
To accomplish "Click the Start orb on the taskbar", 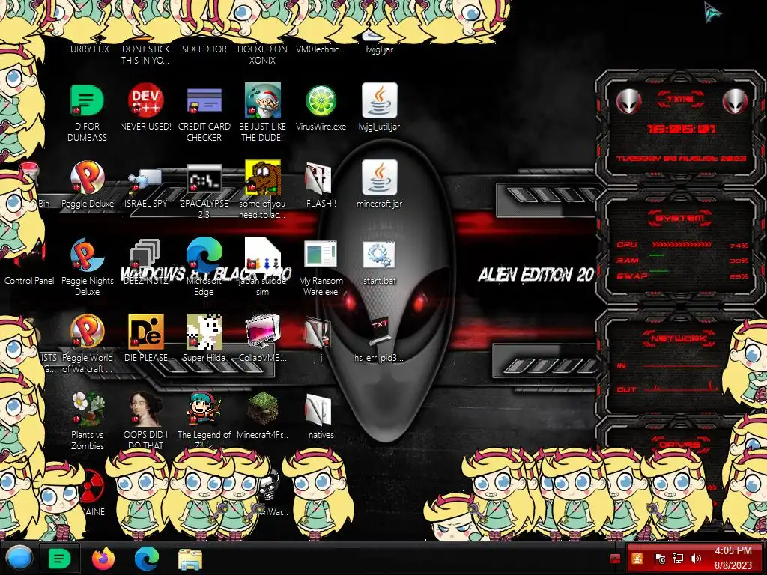I will coord(19,558).
